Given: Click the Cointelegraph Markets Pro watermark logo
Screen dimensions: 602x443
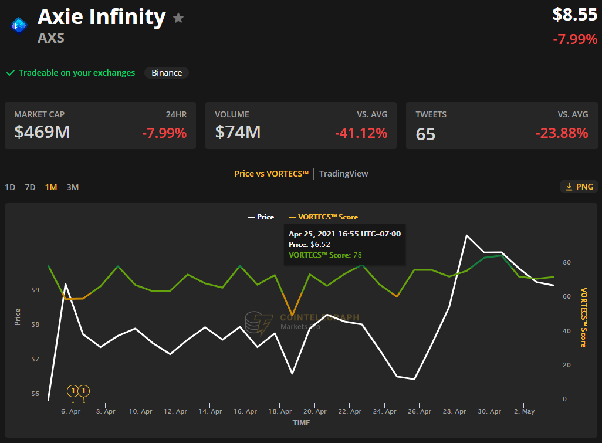Looking at the screenshot, I should tap(259, 322).
